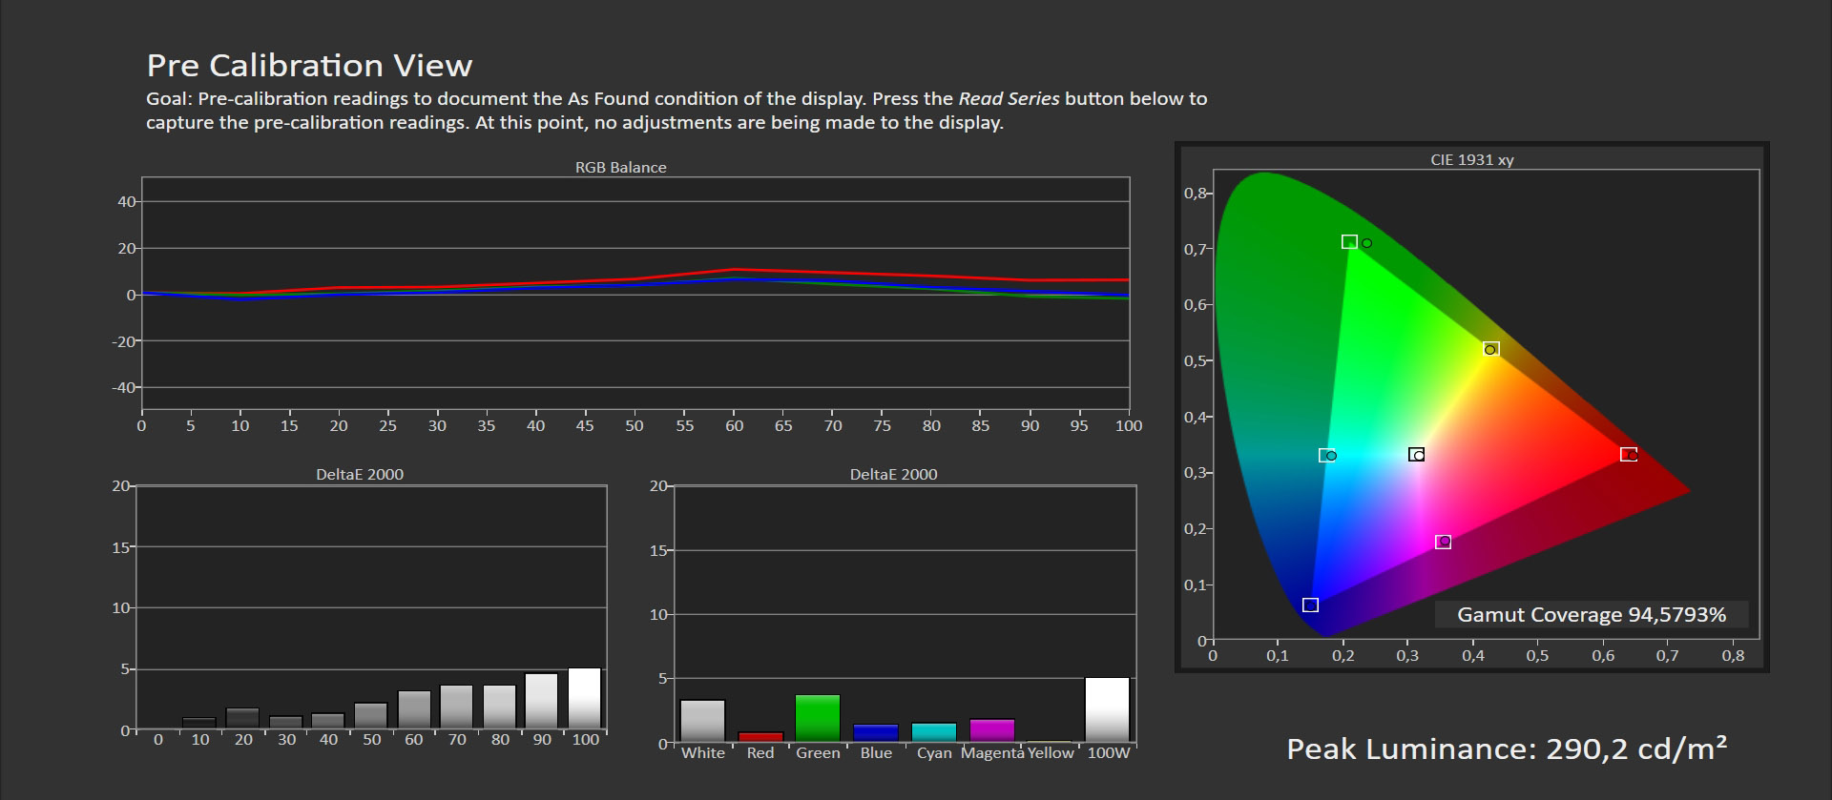Image resolution: width=1832 pixels, height=800 pixels.
Task: Click the Magenta label under the color chart
Action: click(x=992, y=753)
